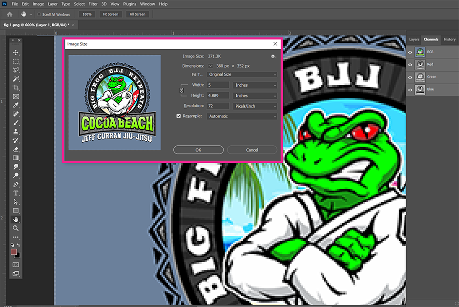Select the Magic Wand tool
459x307 pixels.
click(x=16, y=79)
